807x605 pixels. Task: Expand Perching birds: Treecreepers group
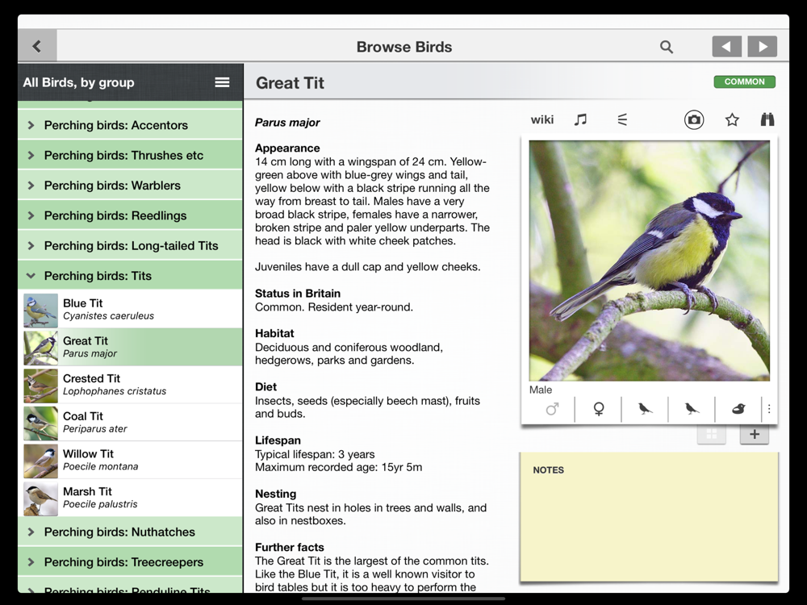[130, 561]
